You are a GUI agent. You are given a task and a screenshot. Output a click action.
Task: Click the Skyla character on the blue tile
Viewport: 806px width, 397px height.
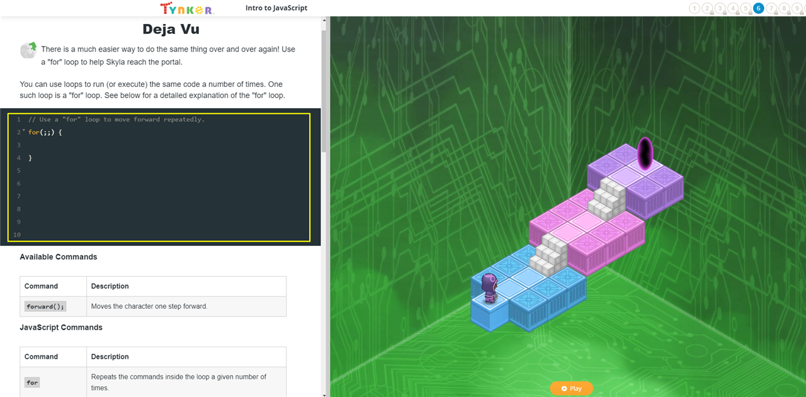pyautogui.click(x=489, y=288)
